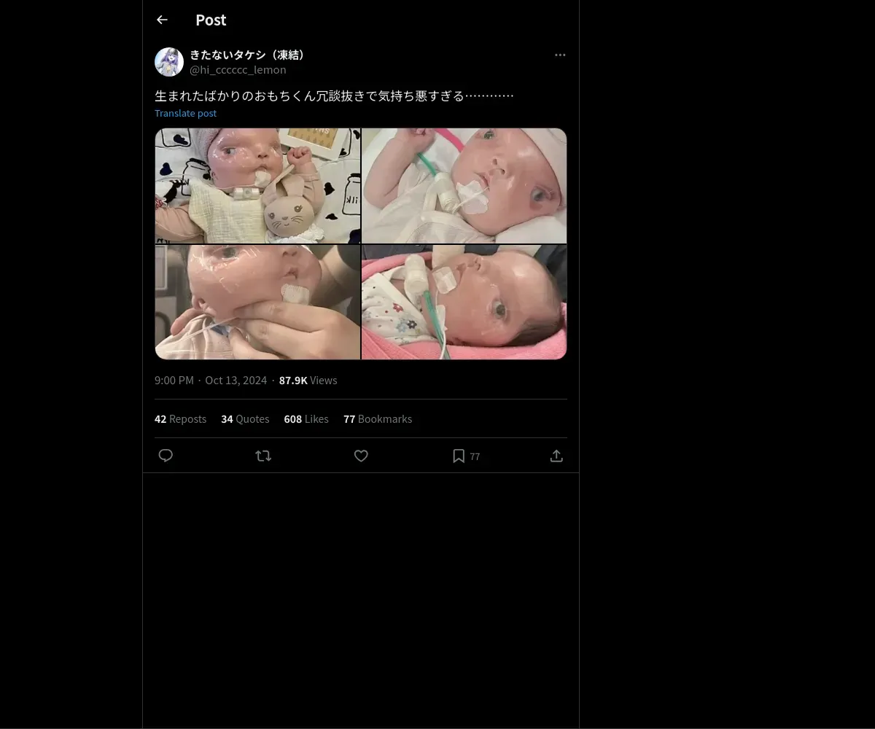Open the @hi_cccccc_lemon handle
Screen dimensions: 875x729
point(238,70)
